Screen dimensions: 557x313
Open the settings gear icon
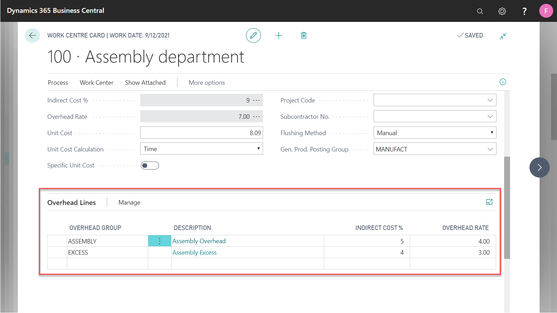pos(502,11)
